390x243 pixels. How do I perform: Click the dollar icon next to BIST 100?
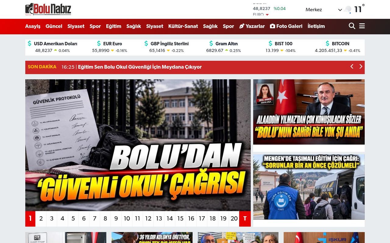tap(270, 43)
